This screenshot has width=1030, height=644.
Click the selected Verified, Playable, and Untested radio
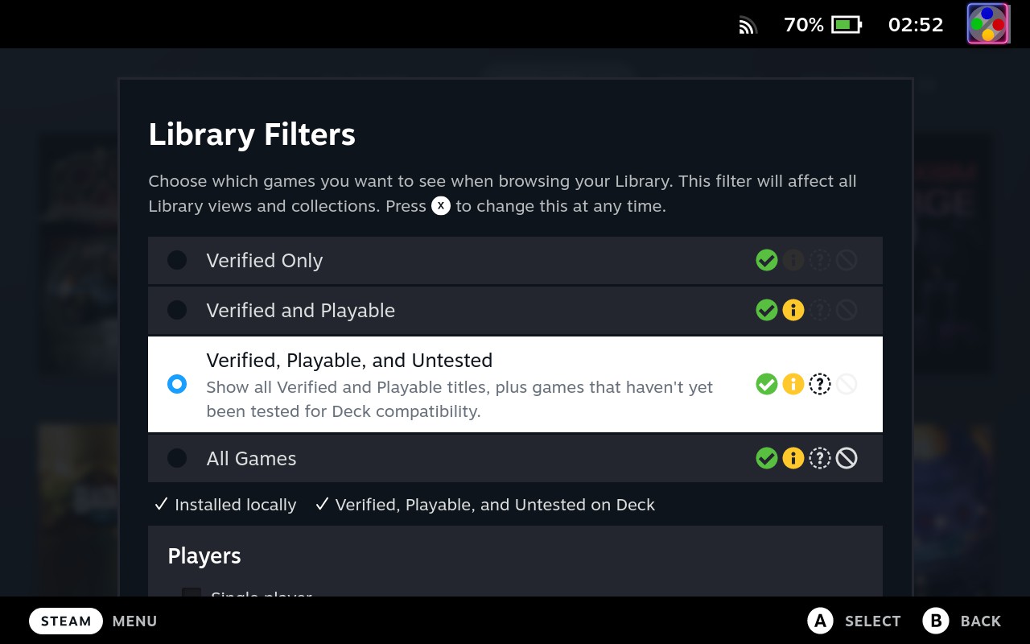pos(177,384)
